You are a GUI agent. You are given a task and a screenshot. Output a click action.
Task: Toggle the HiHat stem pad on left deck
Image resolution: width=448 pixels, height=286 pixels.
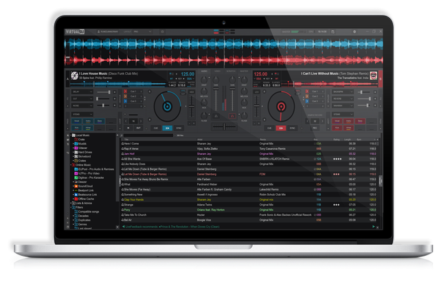coord(88,128)
